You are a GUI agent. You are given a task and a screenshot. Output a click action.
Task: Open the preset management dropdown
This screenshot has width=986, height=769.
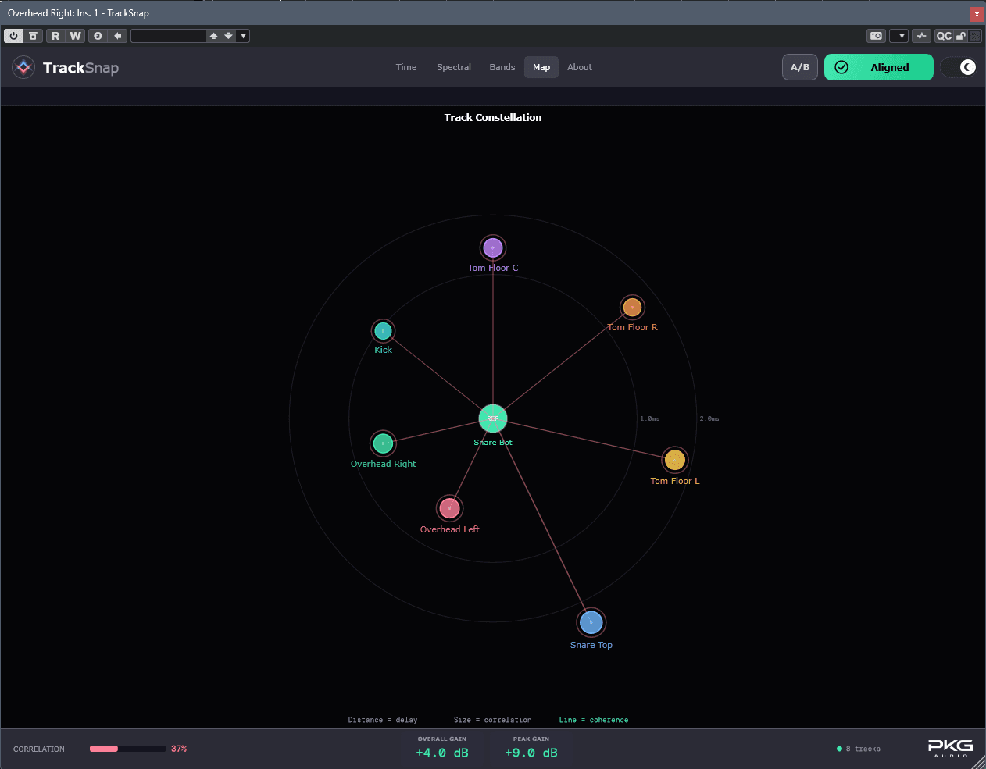tap(243, 36)
